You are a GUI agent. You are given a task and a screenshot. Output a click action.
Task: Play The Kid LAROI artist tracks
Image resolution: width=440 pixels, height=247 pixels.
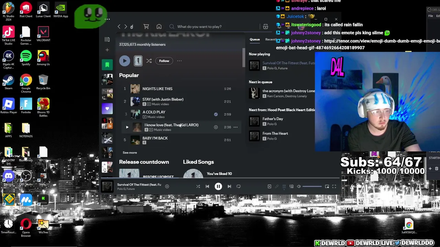click(x=124, y=61)
